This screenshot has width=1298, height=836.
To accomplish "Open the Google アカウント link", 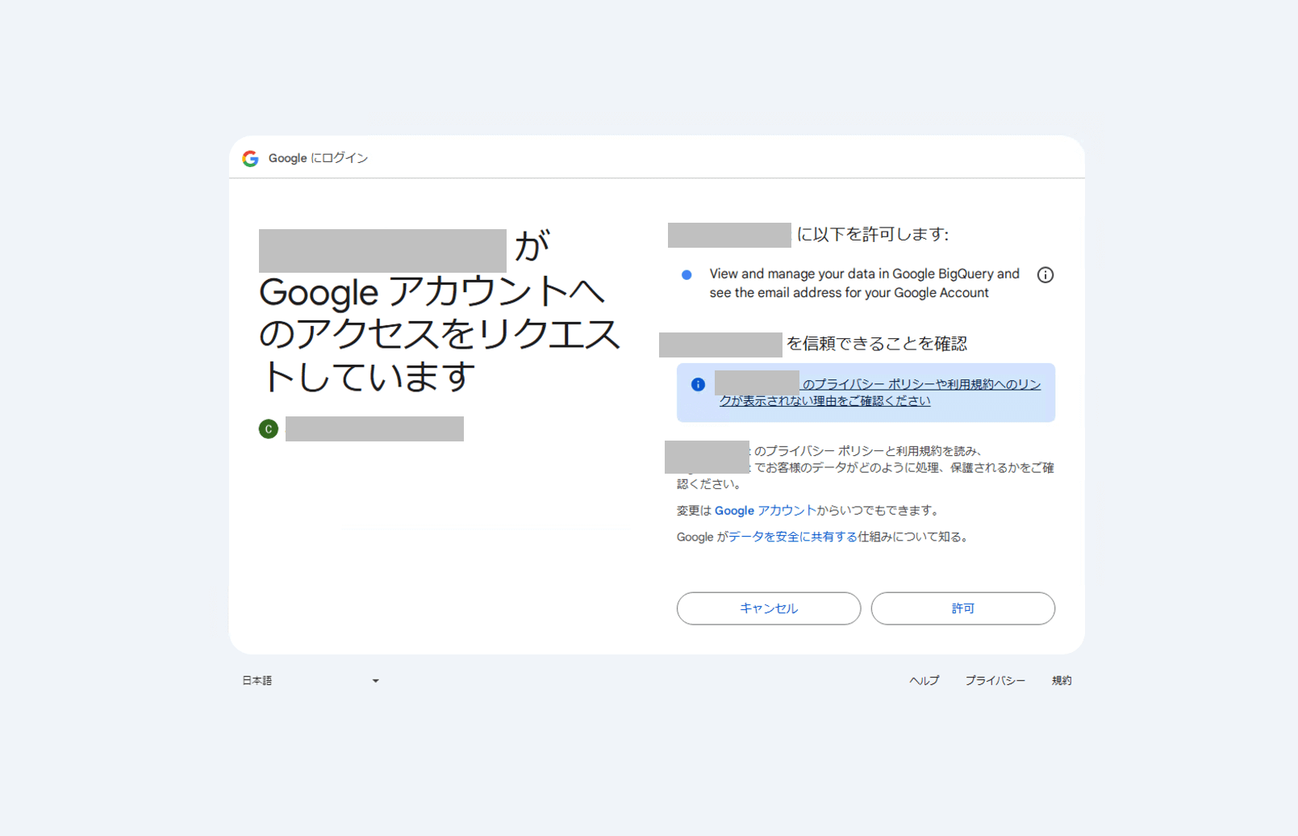I will pos(766,511).
